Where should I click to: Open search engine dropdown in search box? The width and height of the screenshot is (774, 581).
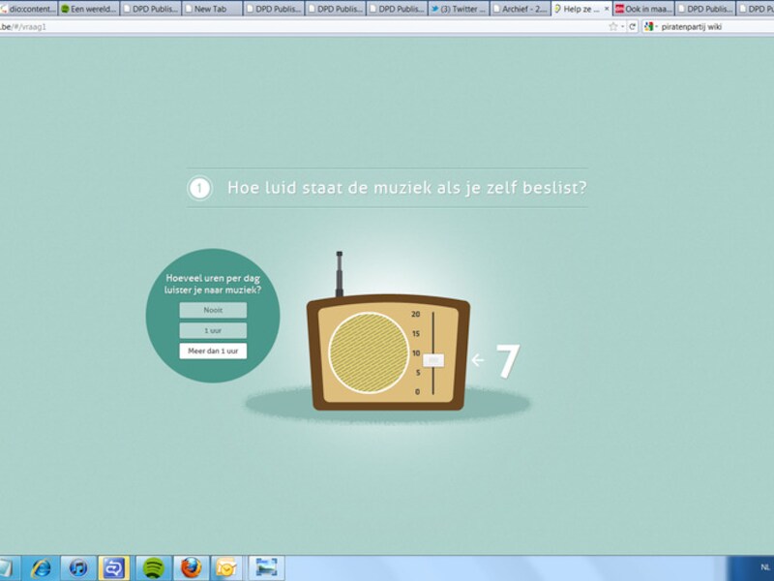(651, 27)
